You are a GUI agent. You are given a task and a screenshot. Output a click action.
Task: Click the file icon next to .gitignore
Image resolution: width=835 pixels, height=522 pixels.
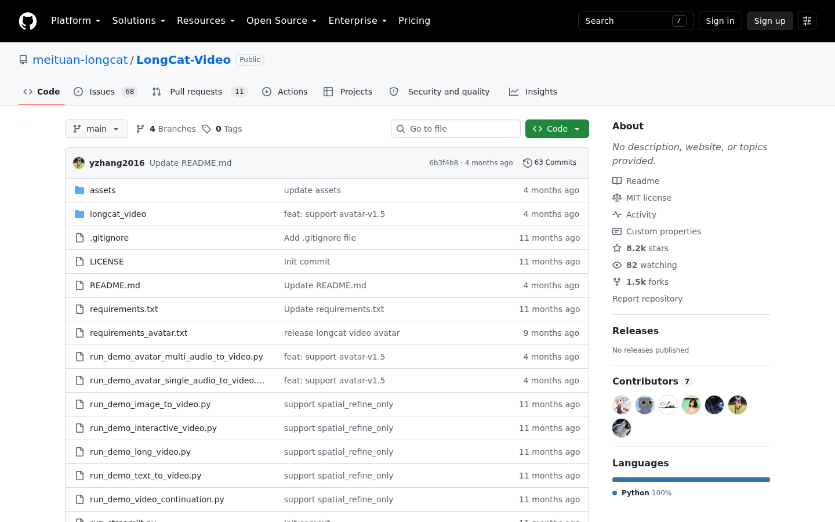pos(79,238)
